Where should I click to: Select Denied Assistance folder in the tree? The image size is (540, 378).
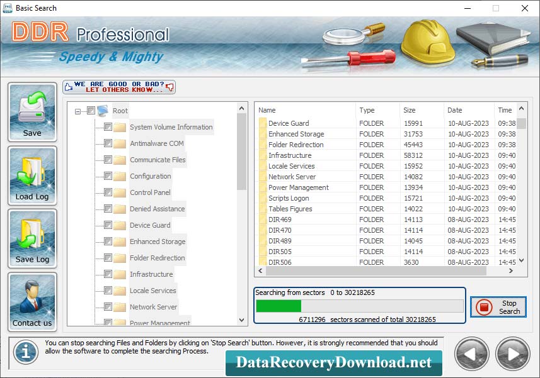pos(157,209)
